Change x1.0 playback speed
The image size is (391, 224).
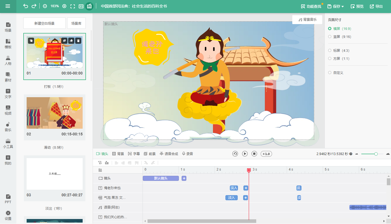266,154
